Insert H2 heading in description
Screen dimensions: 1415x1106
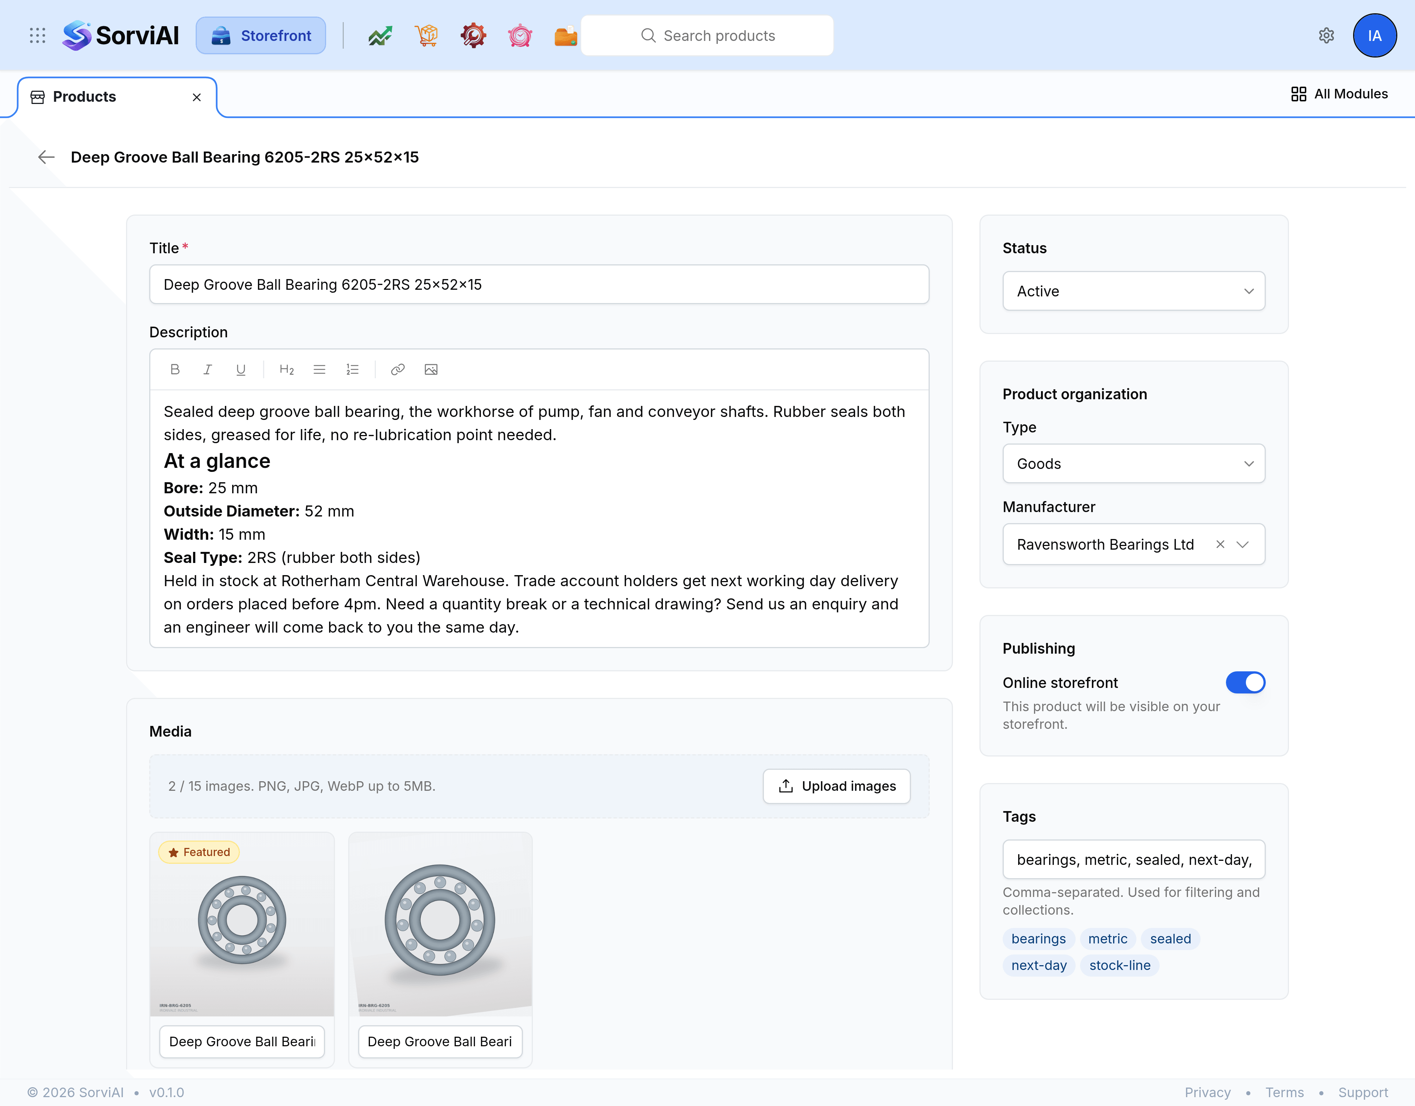tap(286, 369)
